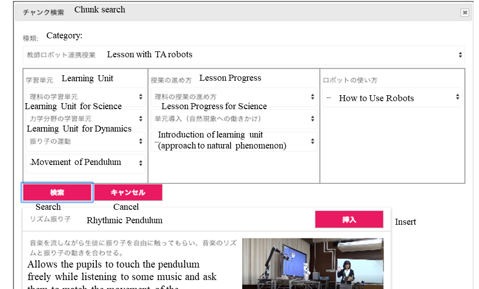The width and height of the screenshot is (479, 289).
Task: Expand the 理科の学習単元 learning unit dropdown
Action: 85,97
